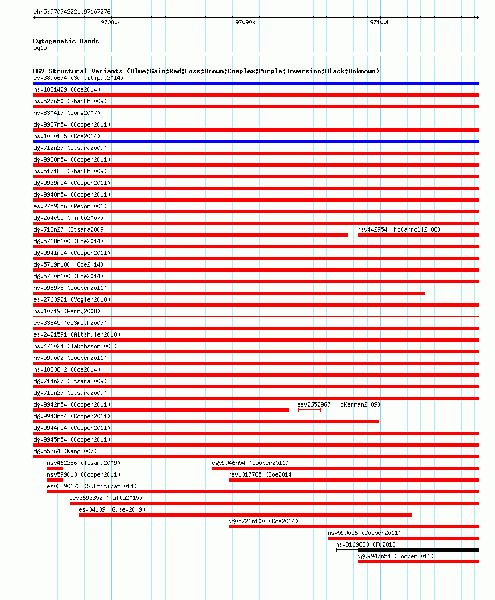Screen dimensions: 495x600
Task: Click esv2759356 (Redon2006) label
Action: [x=70, y=206]
